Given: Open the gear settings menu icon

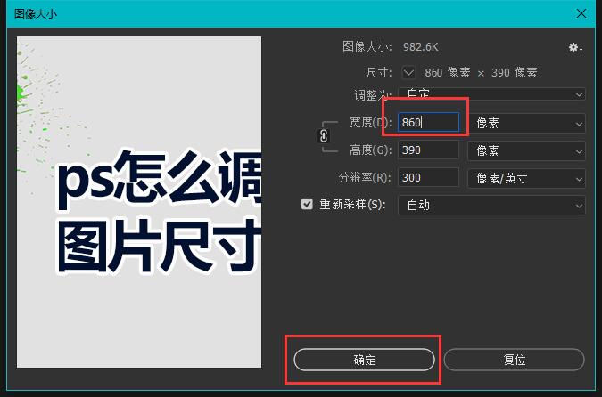Looking at the screenshot, I should point(575,47).
